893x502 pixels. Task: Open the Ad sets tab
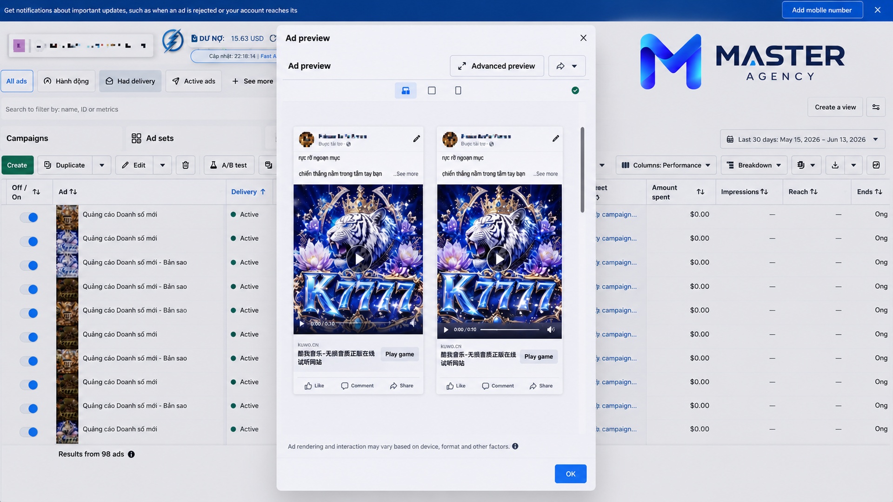[x=153, y=138]
